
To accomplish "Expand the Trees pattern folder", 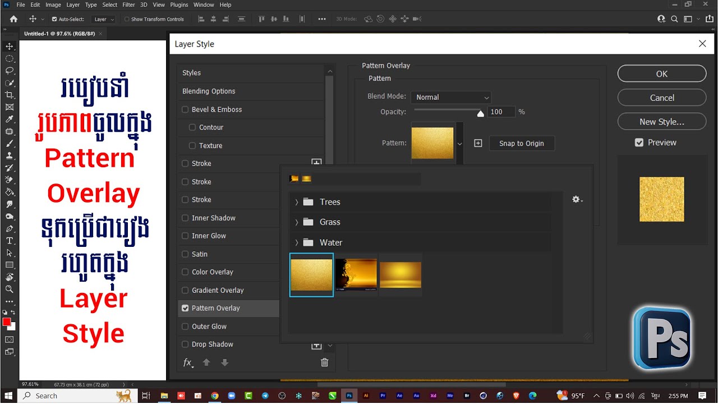I will point(297,202).
